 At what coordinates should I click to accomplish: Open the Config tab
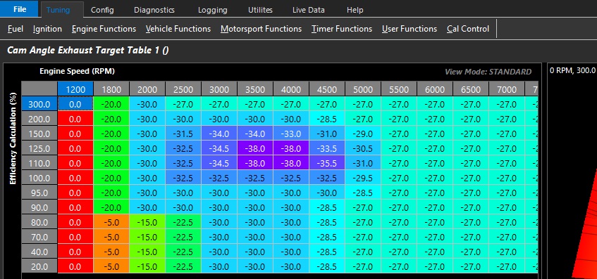pos(102,10)
